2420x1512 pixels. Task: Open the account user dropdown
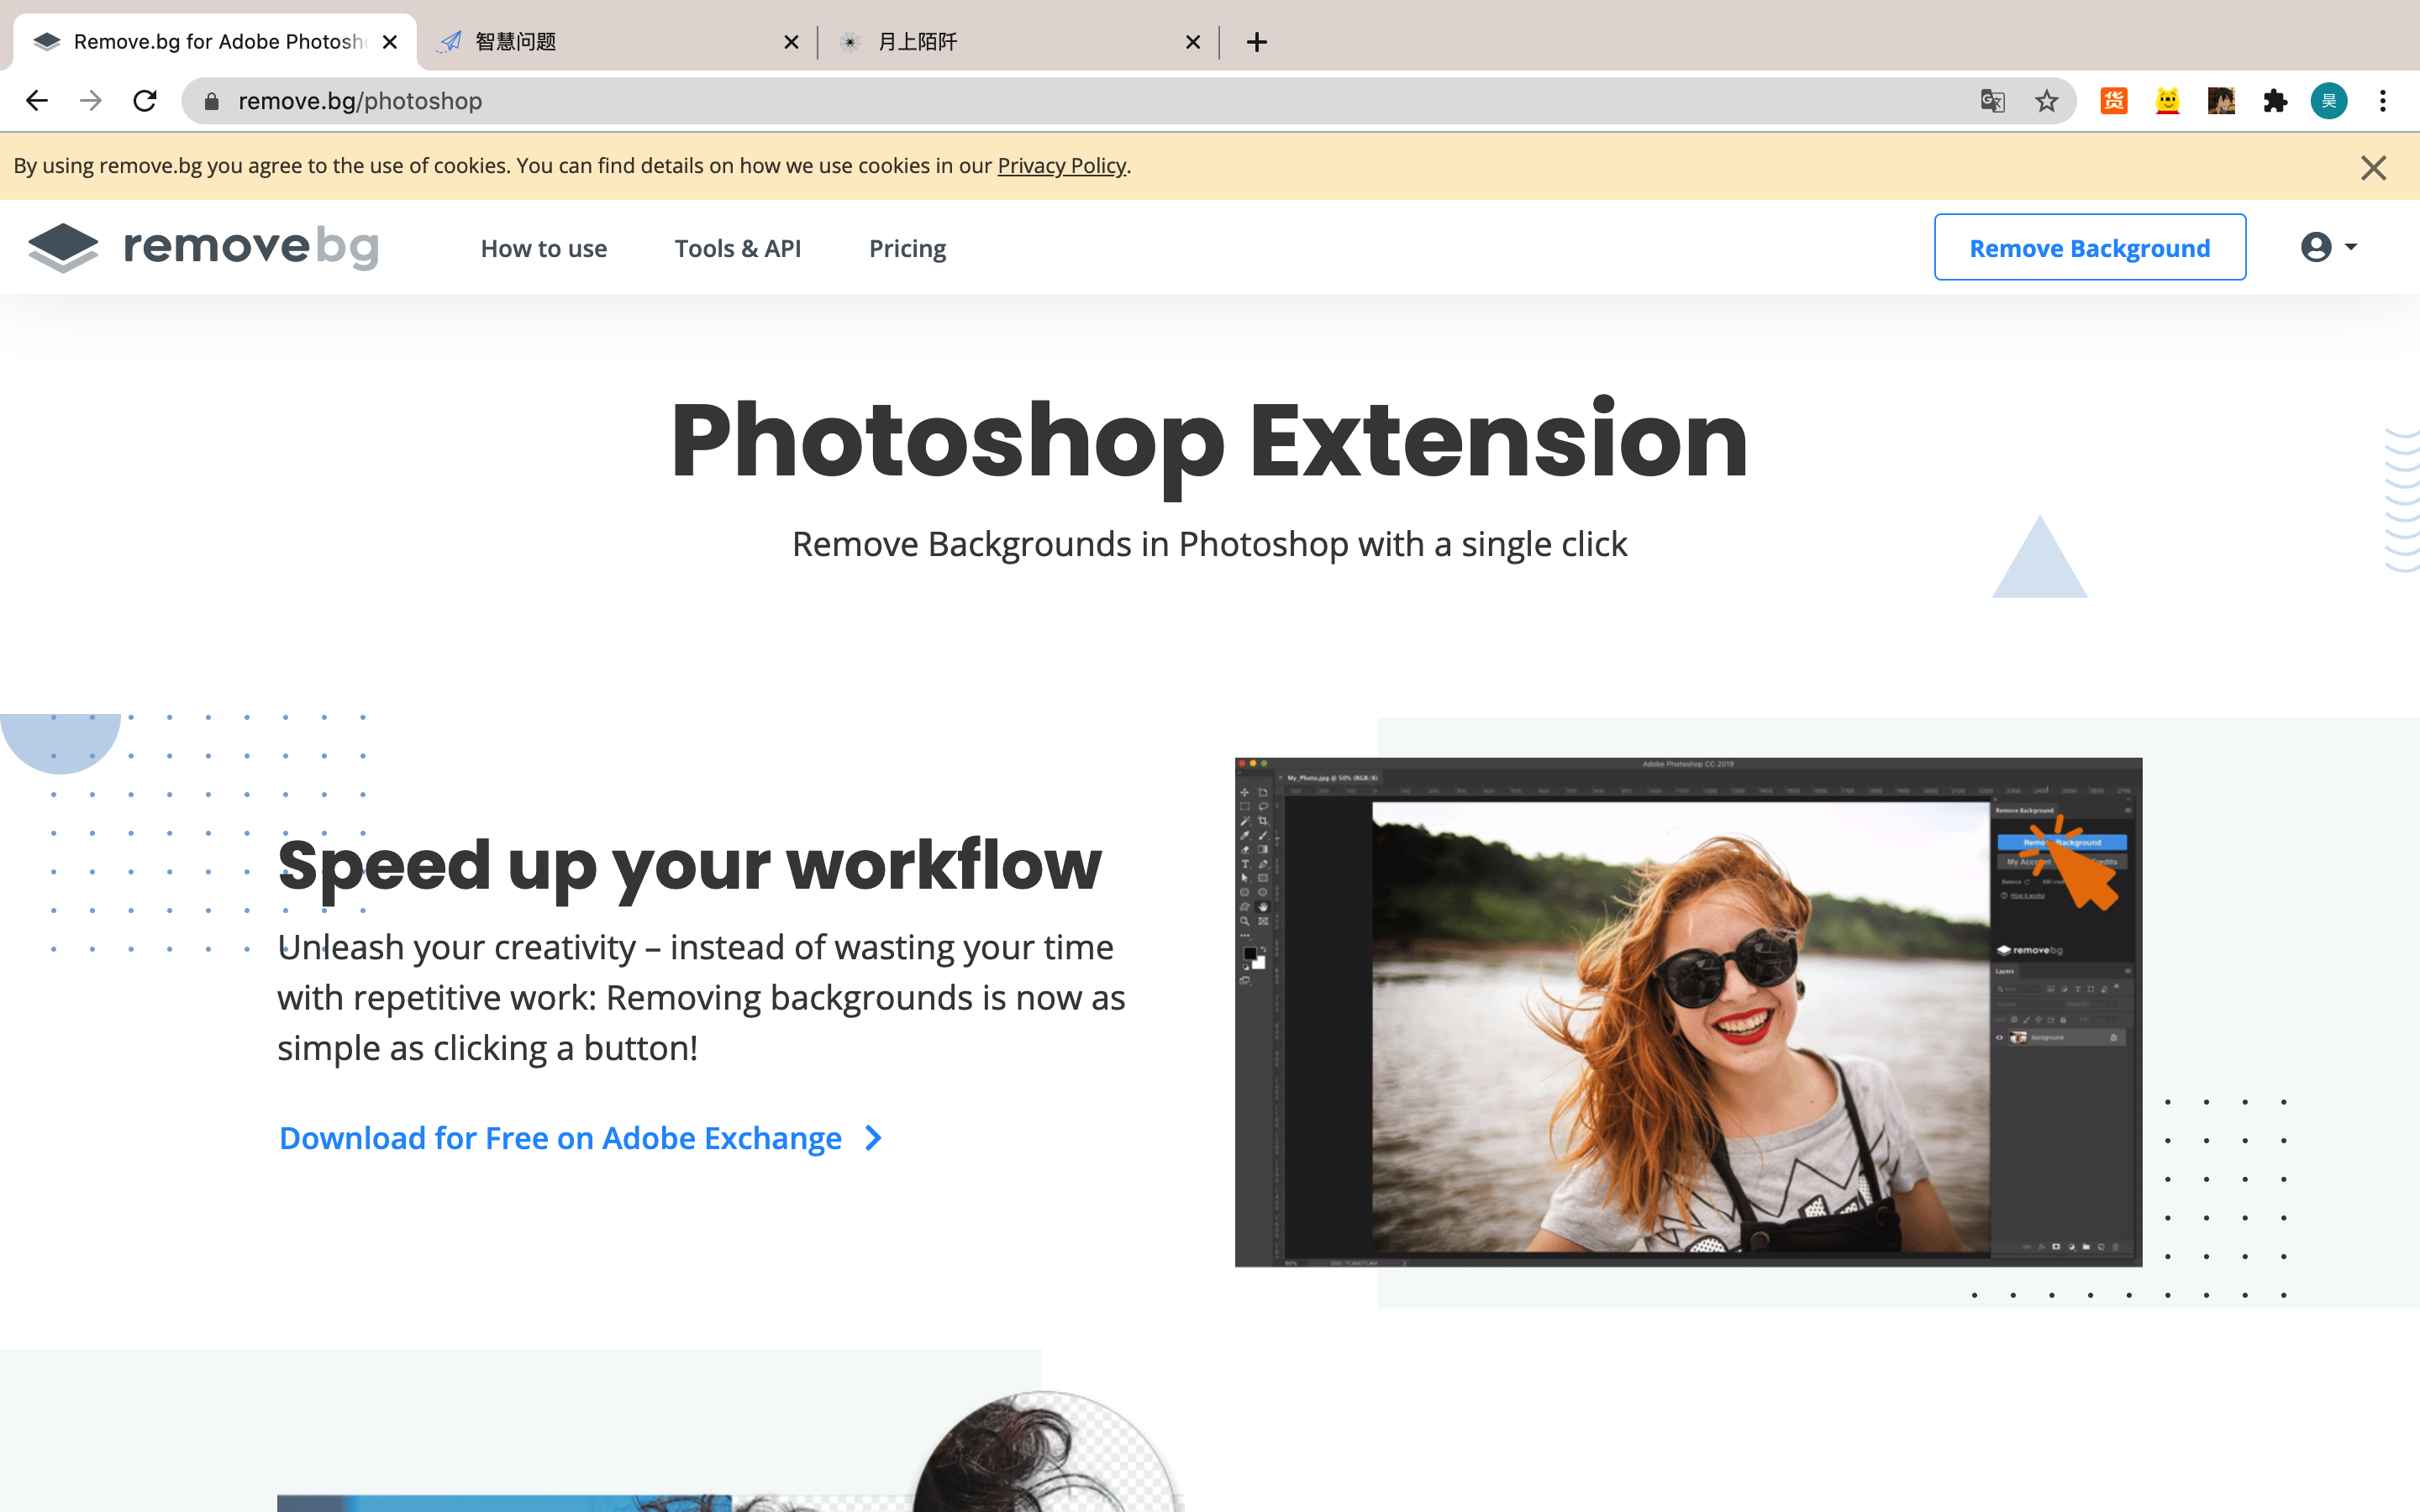[2329, 247]
